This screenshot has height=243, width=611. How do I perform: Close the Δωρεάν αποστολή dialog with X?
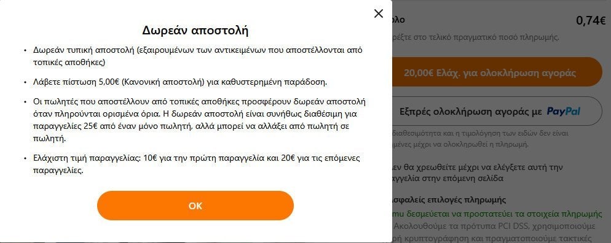(379, 13)
